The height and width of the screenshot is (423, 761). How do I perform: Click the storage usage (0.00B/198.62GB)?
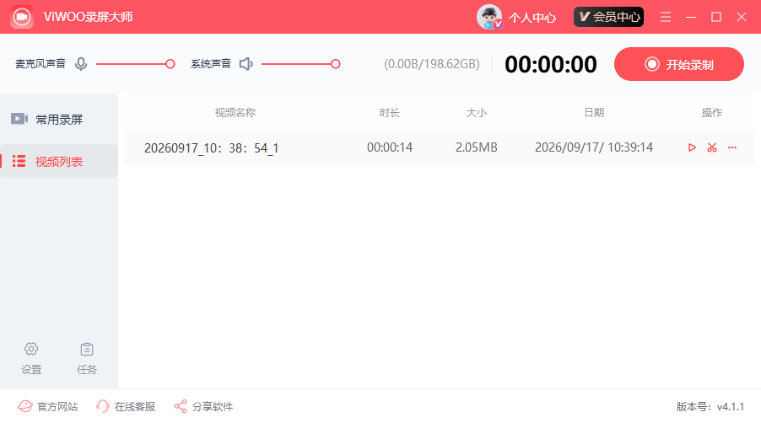click(432, 64)
